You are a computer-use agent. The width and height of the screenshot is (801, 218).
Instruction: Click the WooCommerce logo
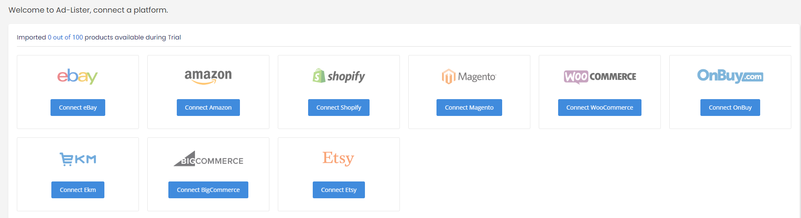(600, 76)
